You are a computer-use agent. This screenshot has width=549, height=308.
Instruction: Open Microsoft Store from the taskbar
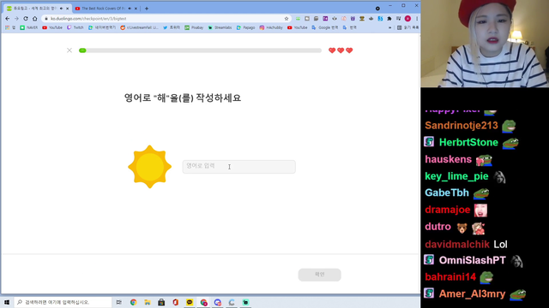pos(161,302)
